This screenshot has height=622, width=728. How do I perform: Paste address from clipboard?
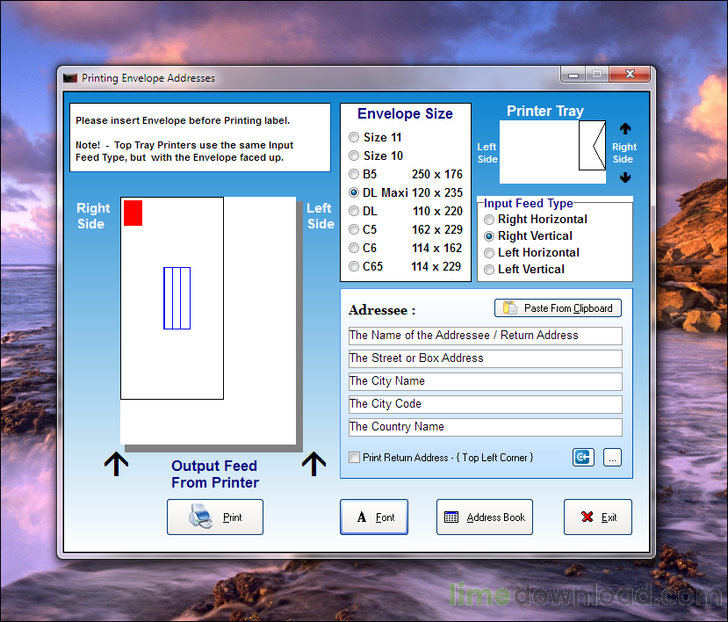click(558, 308)
